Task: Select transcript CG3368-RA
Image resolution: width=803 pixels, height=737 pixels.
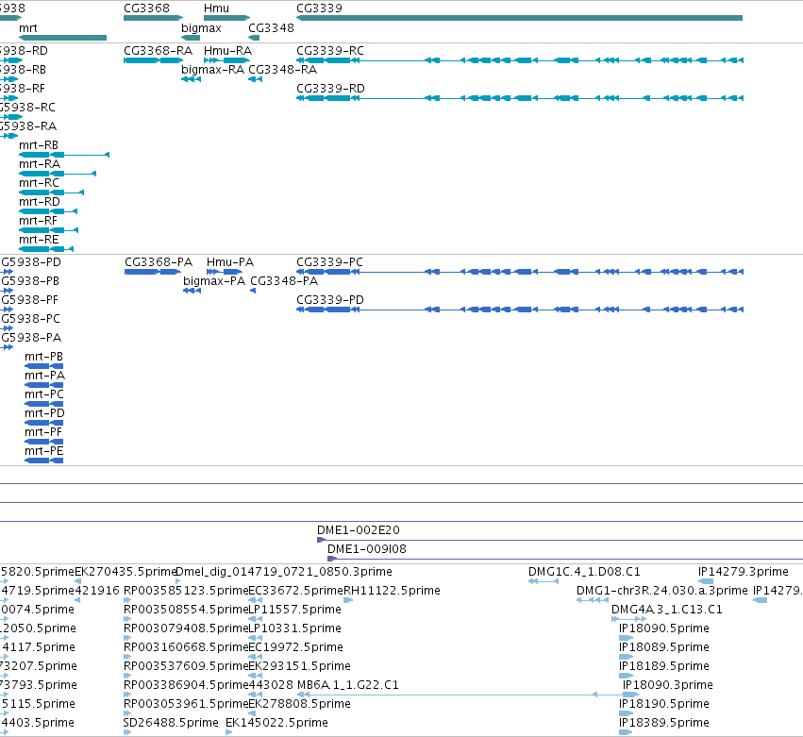Action: (x=153, y=60)
